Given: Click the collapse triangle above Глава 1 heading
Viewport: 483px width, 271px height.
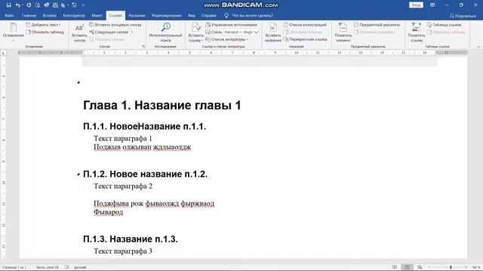Looking at the screenshot, I should pyautogui.click(x=78, y=82).
